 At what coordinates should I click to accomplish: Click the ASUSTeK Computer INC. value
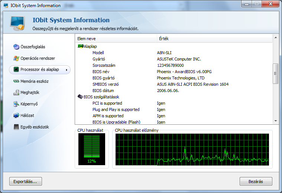[179, 59]
